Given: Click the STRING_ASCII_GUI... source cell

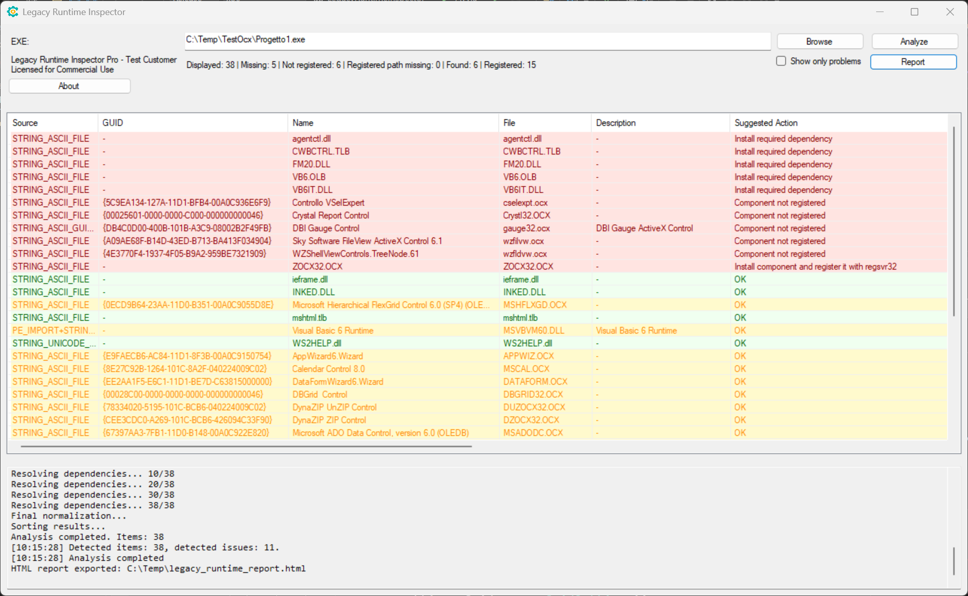Looking at the screenshot, I should pos(53,228).
